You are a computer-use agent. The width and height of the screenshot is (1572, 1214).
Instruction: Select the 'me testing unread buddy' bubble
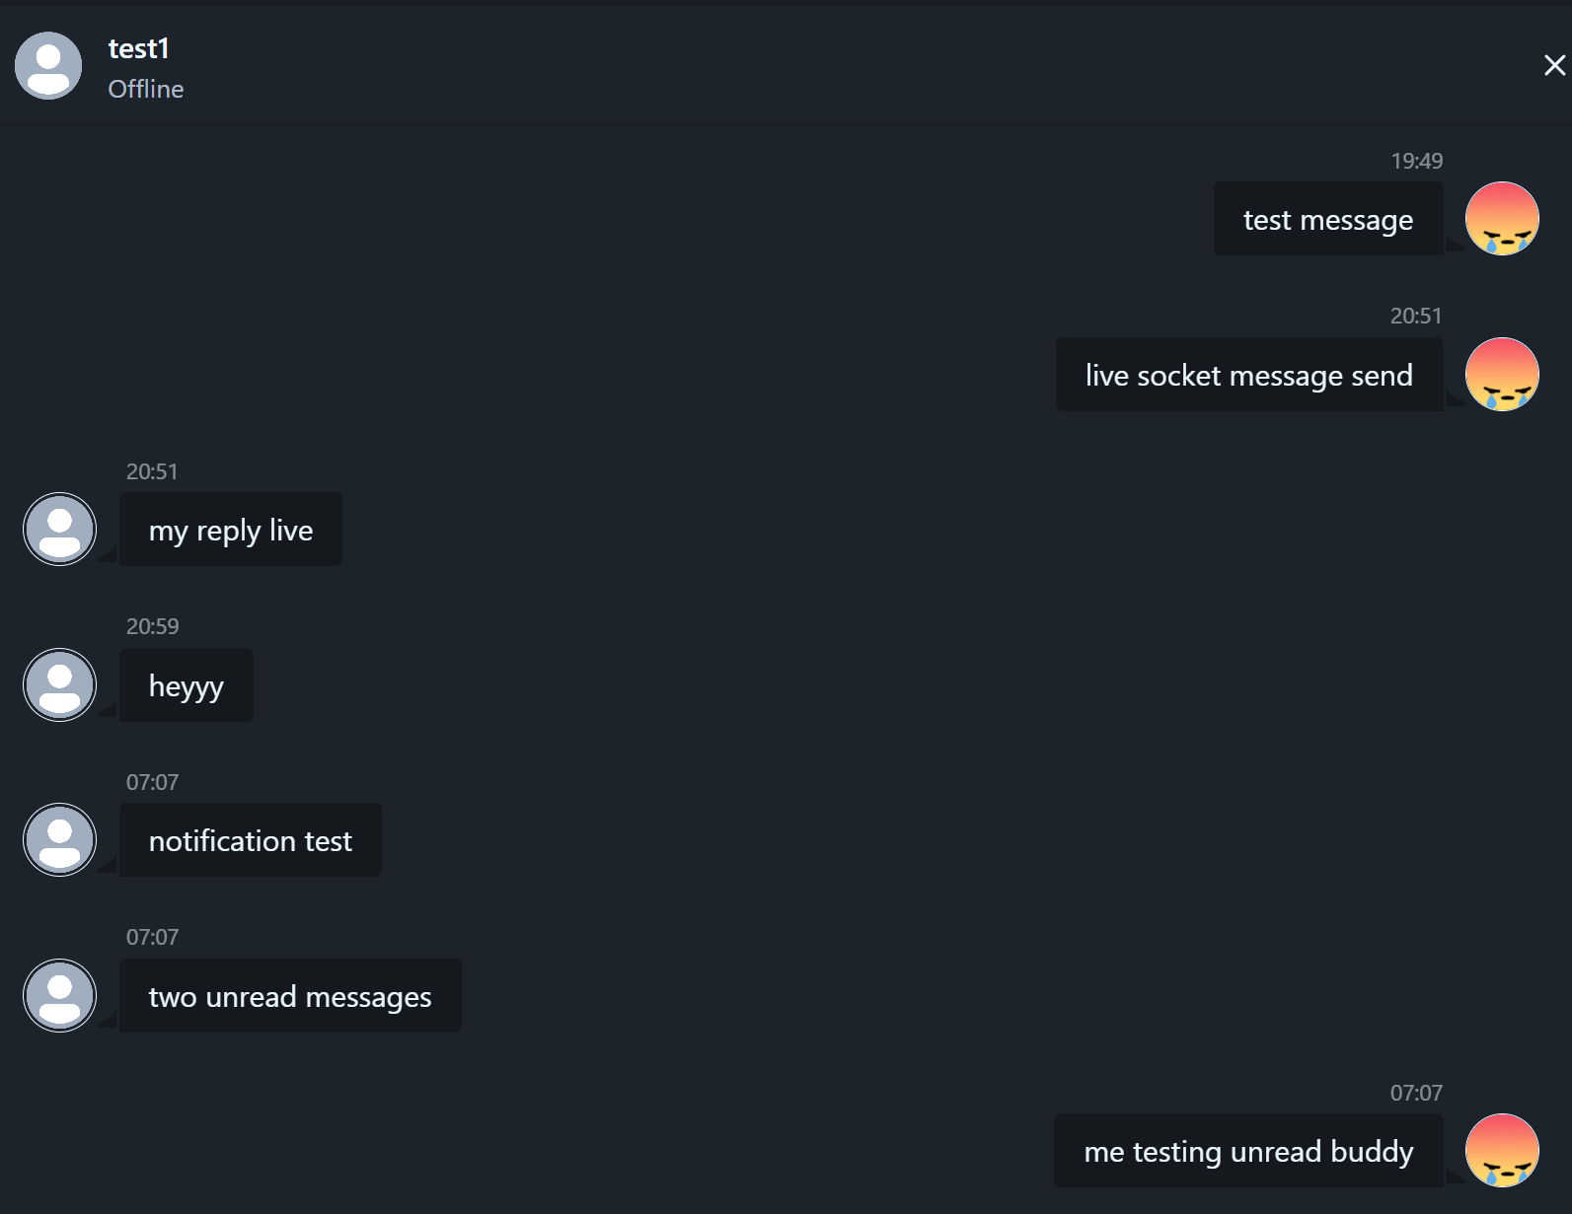point(1248,1151)
